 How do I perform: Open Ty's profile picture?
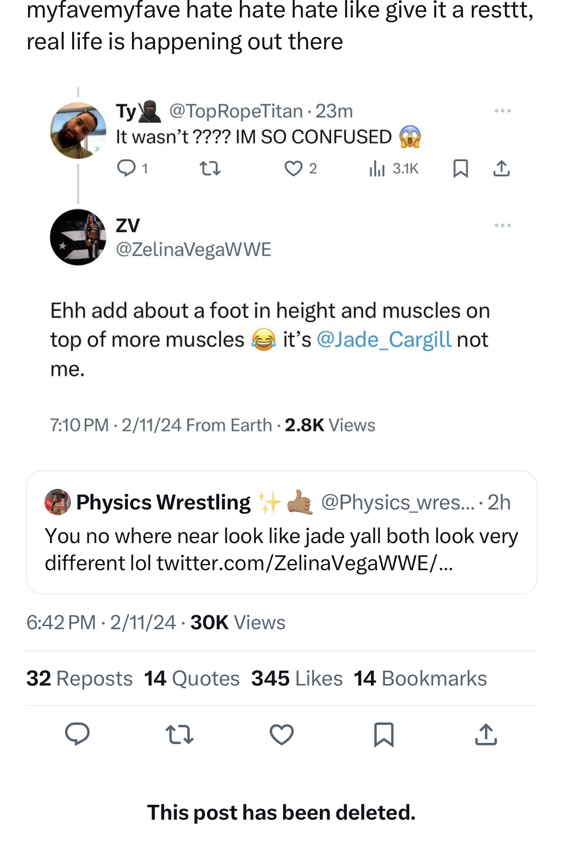coord(78,130)
